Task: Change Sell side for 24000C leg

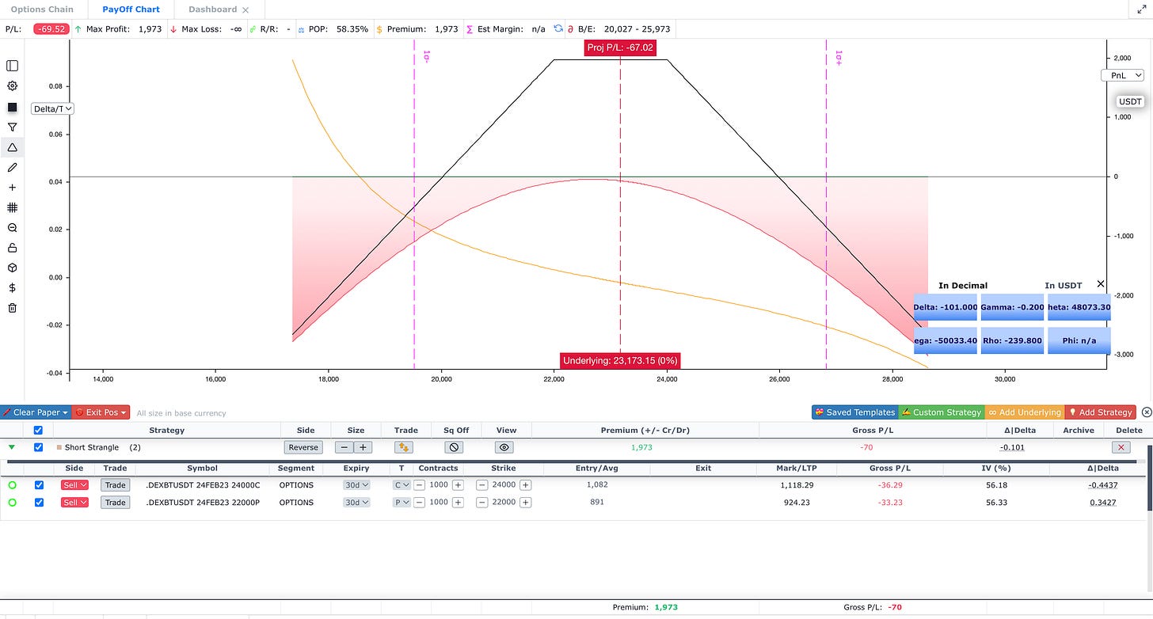Action: coord(74,485)
